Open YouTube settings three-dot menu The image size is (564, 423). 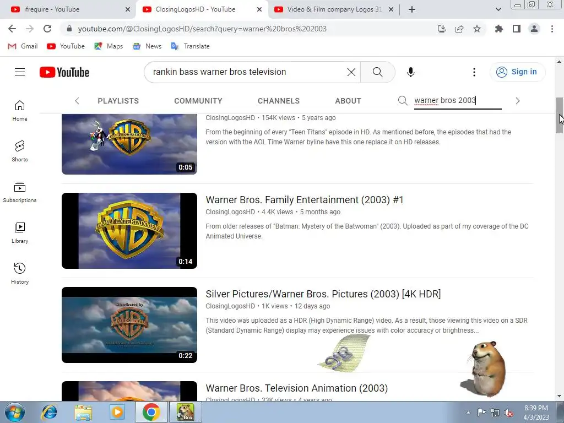click(474, 72)
